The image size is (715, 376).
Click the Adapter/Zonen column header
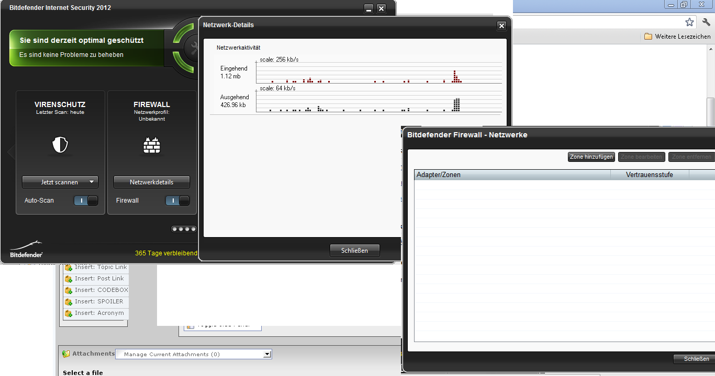pos(512,175)
